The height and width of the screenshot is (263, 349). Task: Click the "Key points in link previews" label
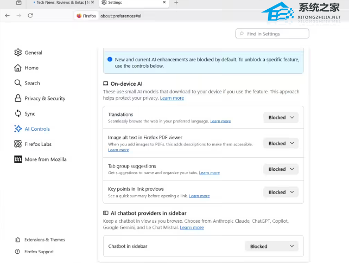coord(136,189)
